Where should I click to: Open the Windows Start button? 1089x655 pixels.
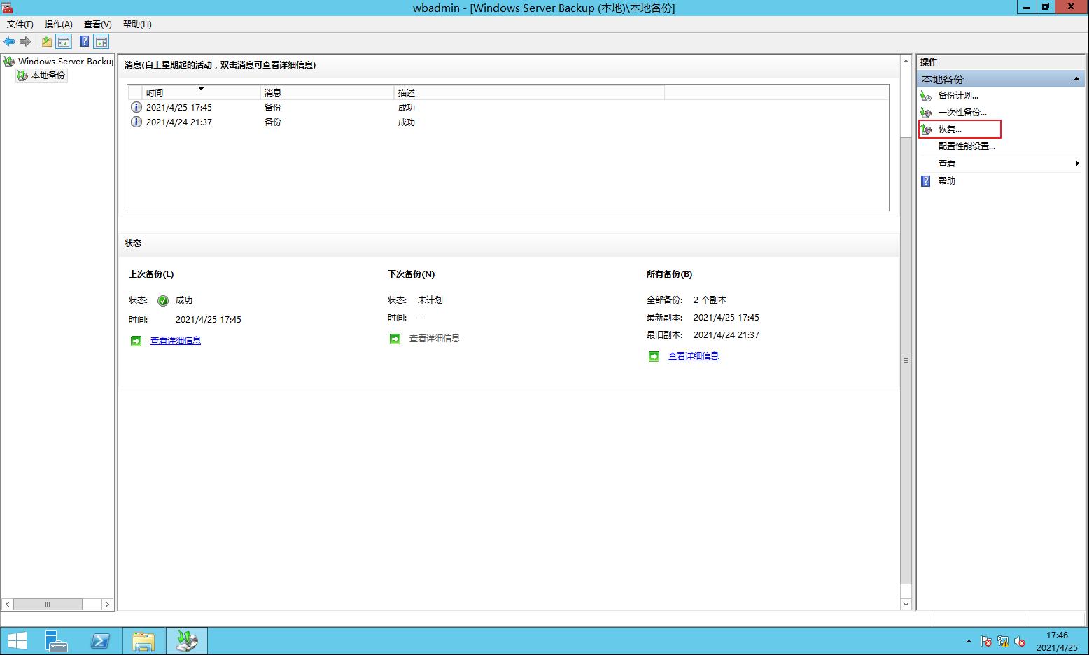pos(17,641)
